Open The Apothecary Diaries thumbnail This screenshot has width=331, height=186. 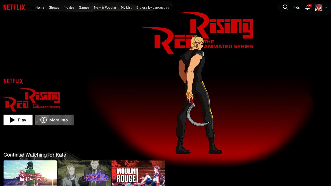pyautogui.click(x=30, y=173)
